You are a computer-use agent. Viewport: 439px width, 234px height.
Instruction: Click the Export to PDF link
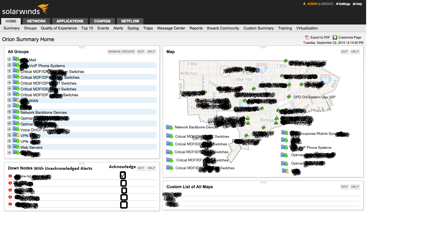point(320,37)
